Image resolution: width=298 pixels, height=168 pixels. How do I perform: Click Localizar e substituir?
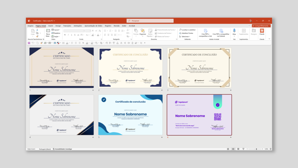tap(187, 30)
